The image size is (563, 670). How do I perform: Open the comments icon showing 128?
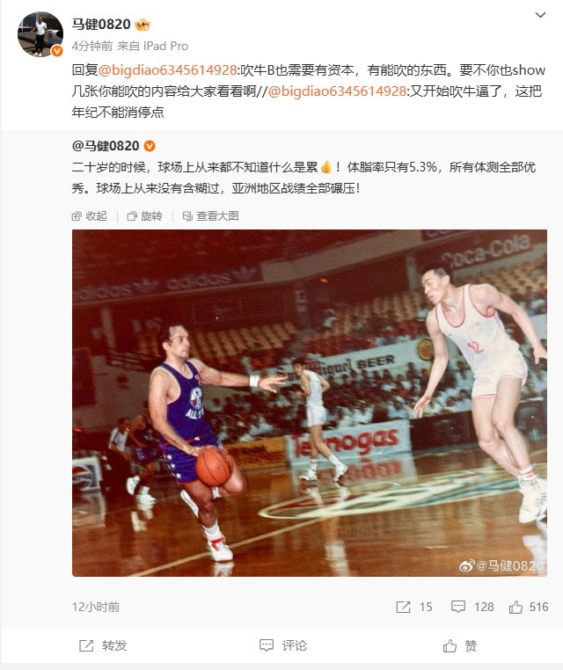[x=472, y=607]
